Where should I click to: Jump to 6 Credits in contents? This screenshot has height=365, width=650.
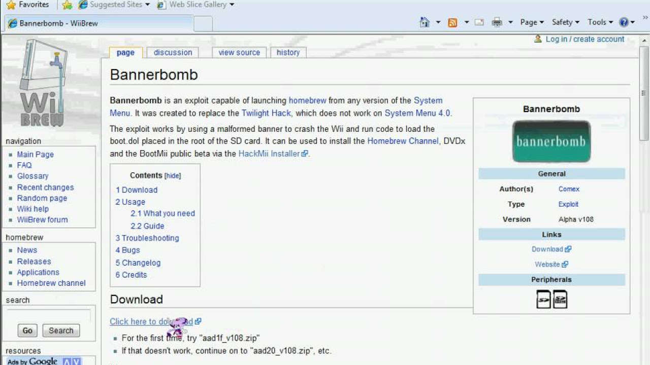pos(131,275)
